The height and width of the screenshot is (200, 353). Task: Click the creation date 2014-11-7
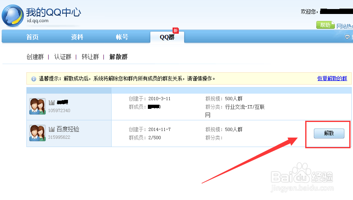pos(159,129)
